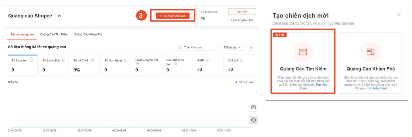This screenshot has height=137, width=412.
Task: Switch to the Quảng Cáo Khám Phá tab
Action: click(88, 34)
